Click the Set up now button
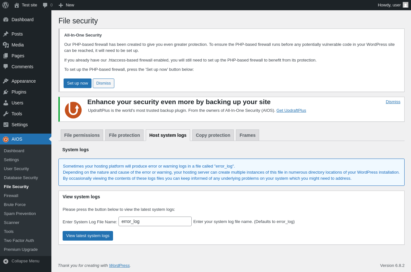Image resolution: width=411 pixels, height=272 pixels. pyautogui.click(x=77, y=83)
